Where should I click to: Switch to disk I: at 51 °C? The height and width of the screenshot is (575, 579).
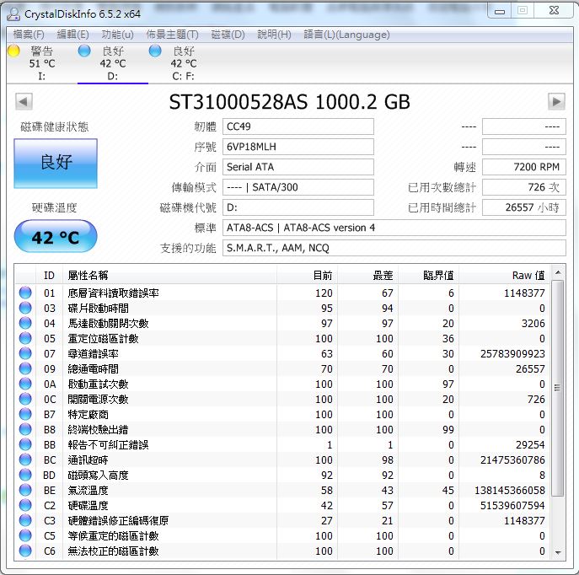pos(42,63)
